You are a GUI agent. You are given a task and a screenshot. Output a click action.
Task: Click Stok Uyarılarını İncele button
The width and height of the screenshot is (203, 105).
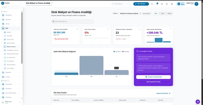(154, 82)
